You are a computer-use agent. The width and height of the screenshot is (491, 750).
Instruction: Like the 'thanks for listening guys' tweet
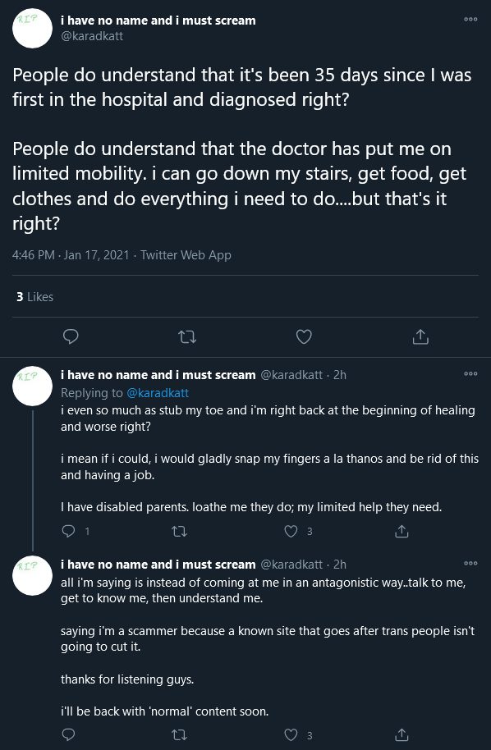point(291,734)
